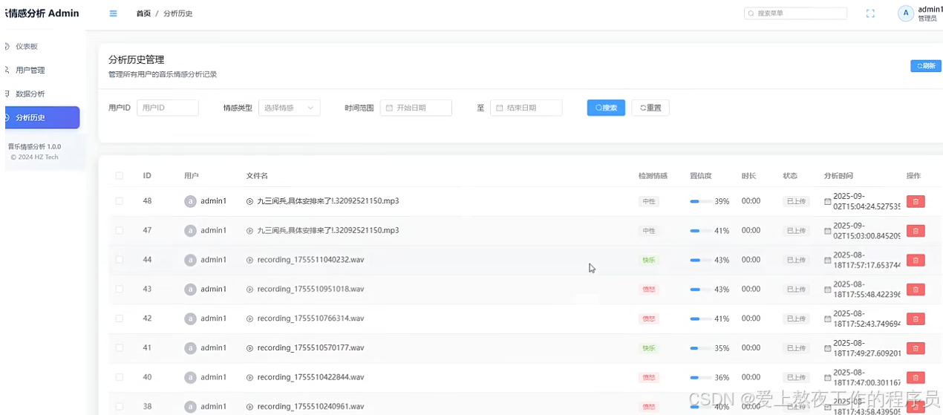
Task: Click the 39% confidence bar
Action: tap(700, 201)
